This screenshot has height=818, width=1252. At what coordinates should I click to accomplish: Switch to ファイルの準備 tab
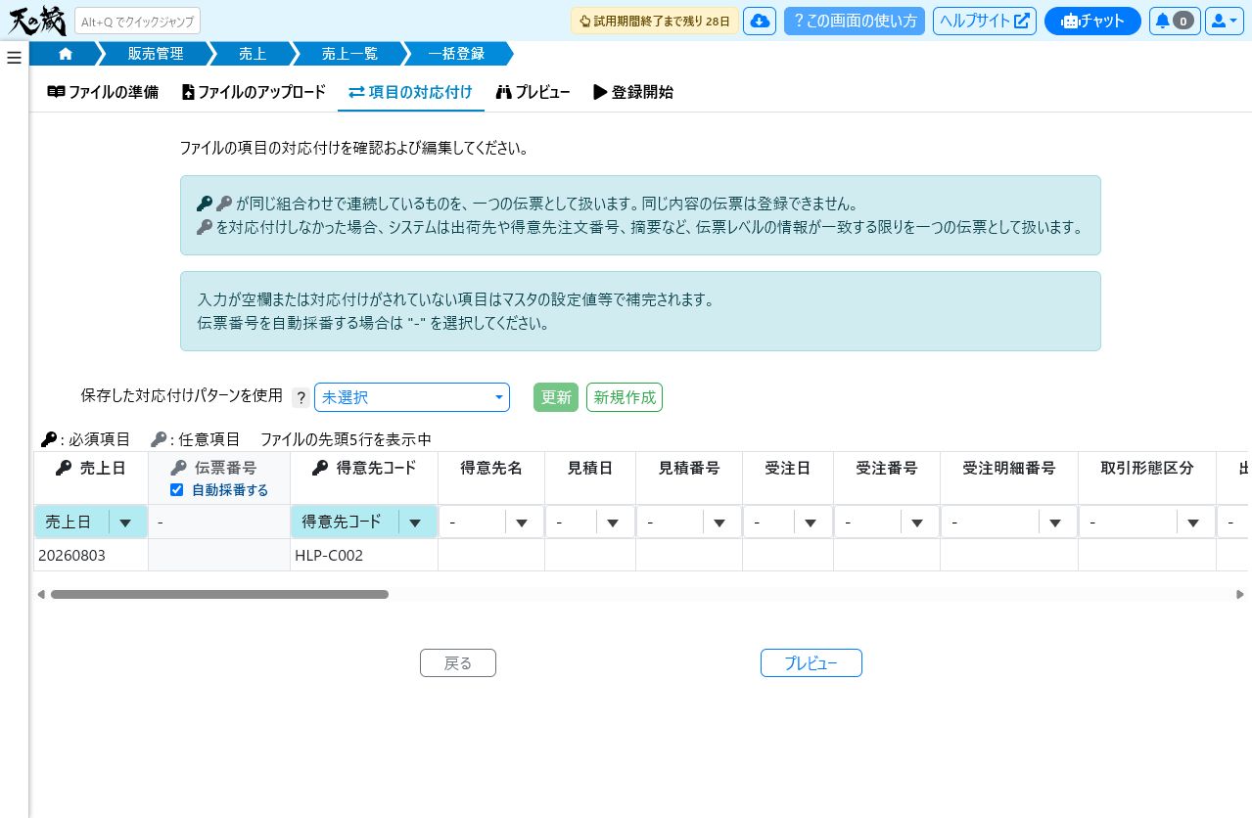tap(103, 92)
